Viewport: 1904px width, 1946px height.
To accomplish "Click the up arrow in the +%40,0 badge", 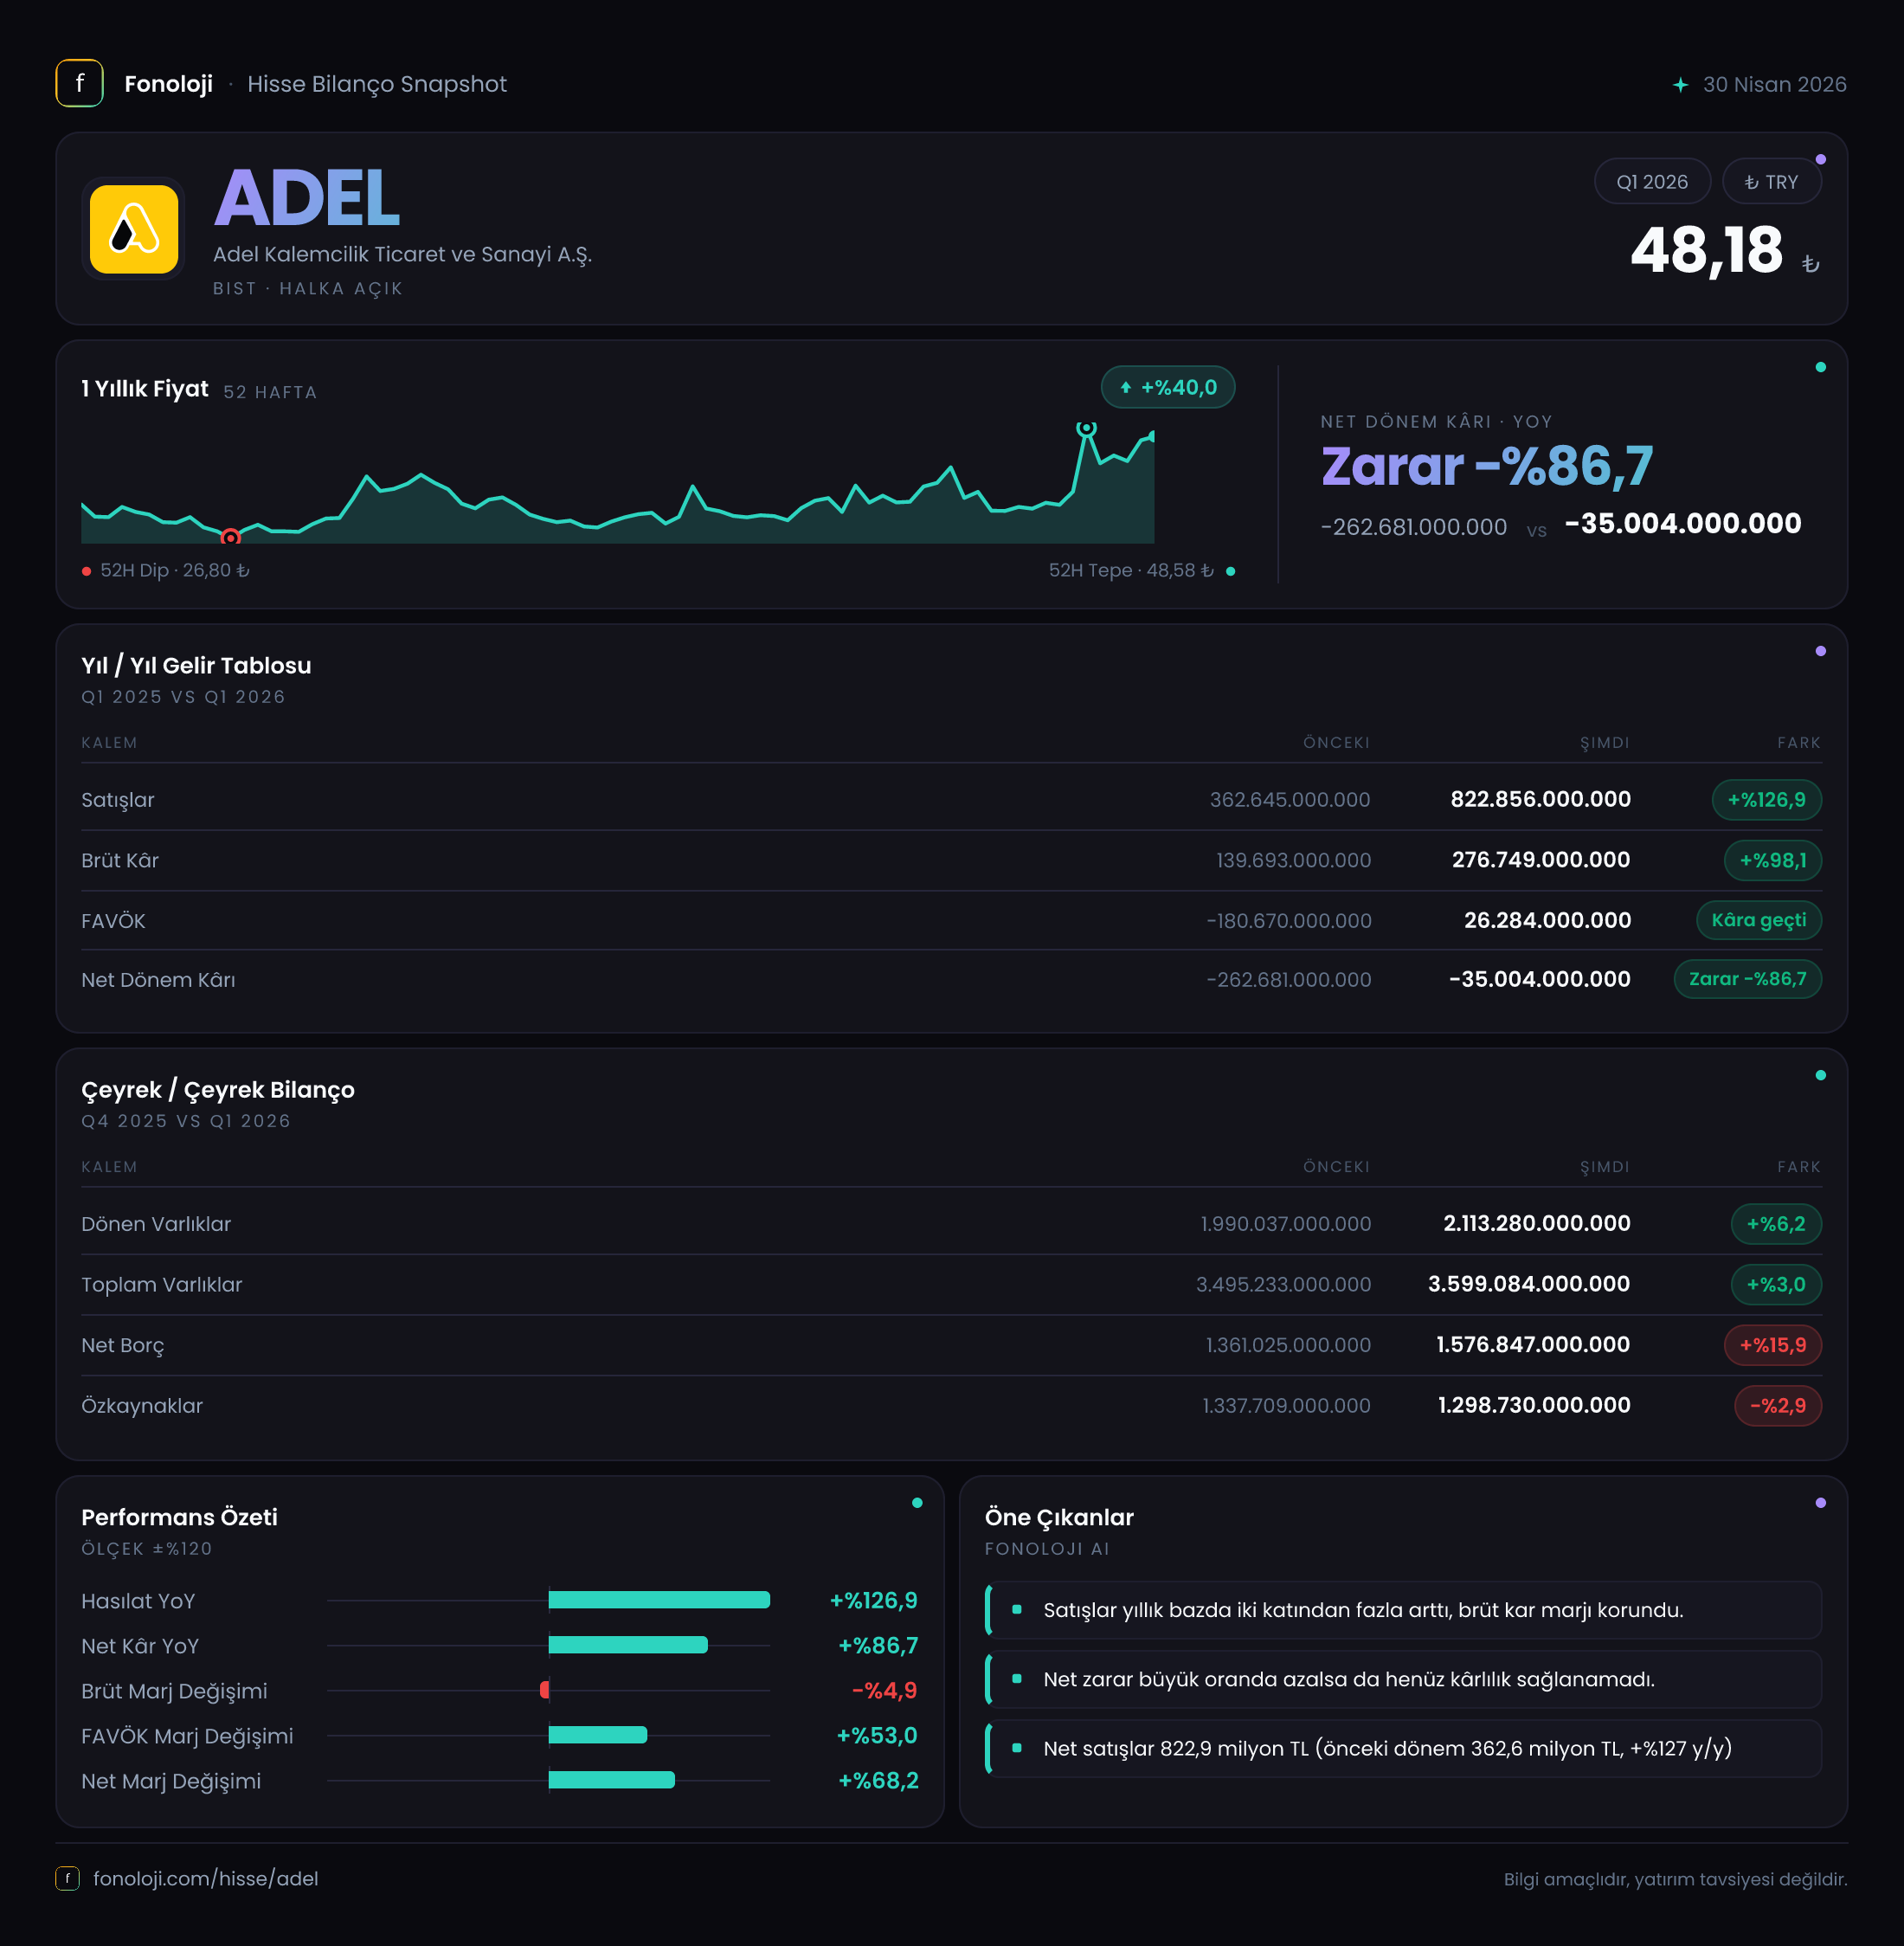I will 1126,388.
